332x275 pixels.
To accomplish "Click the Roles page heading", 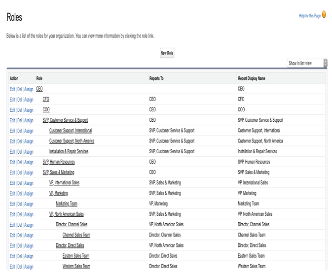I will 14,17.
